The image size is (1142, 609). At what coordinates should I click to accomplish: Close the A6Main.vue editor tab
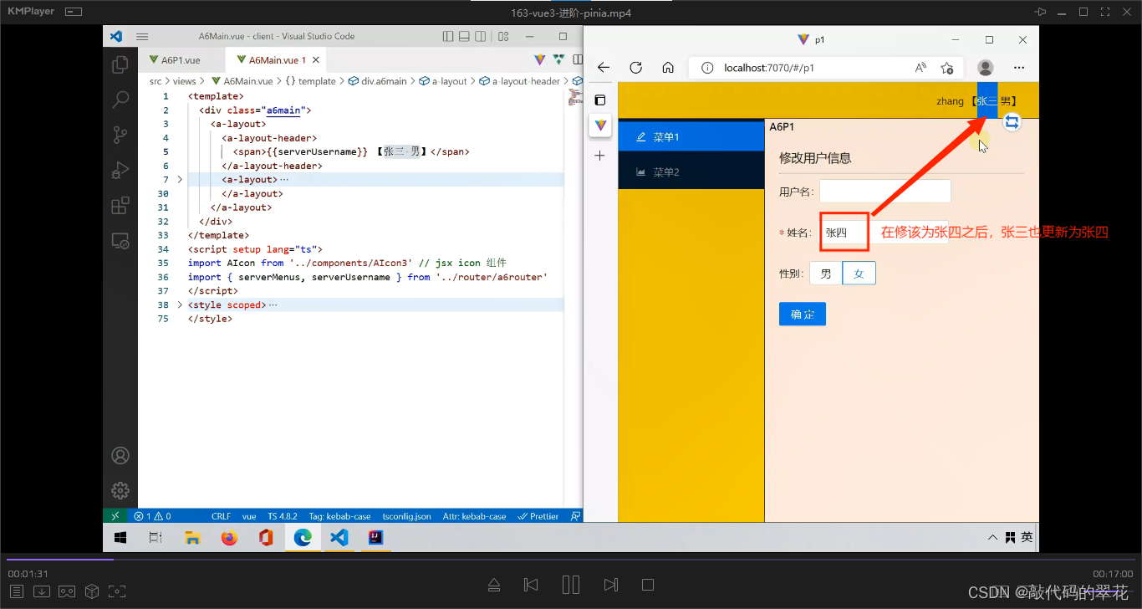317,60
